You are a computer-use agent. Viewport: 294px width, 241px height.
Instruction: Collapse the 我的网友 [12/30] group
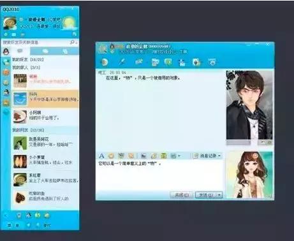(x=45, y=130)
